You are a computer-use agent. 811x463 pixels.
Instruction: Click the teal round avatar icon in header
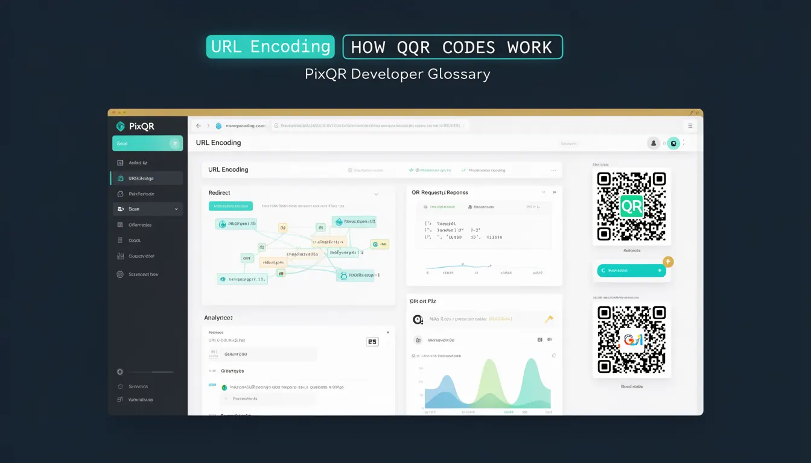(x=673, y=143)
